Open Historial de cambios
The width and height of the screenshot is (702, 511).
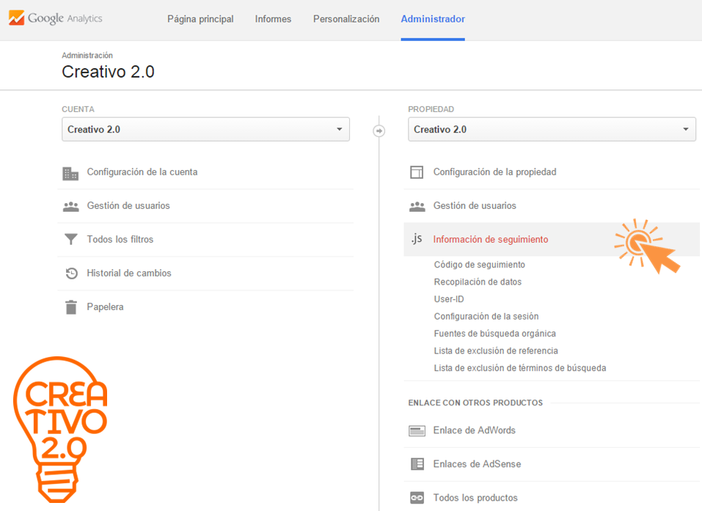click(129, 273)
